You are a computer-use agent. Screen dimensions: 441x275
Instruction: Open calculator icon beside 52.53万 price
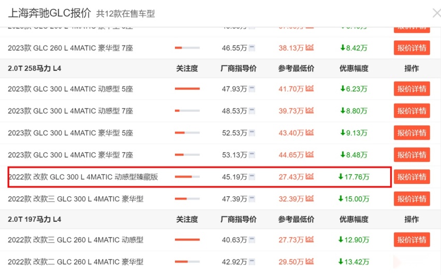click(x=252, y=133)
